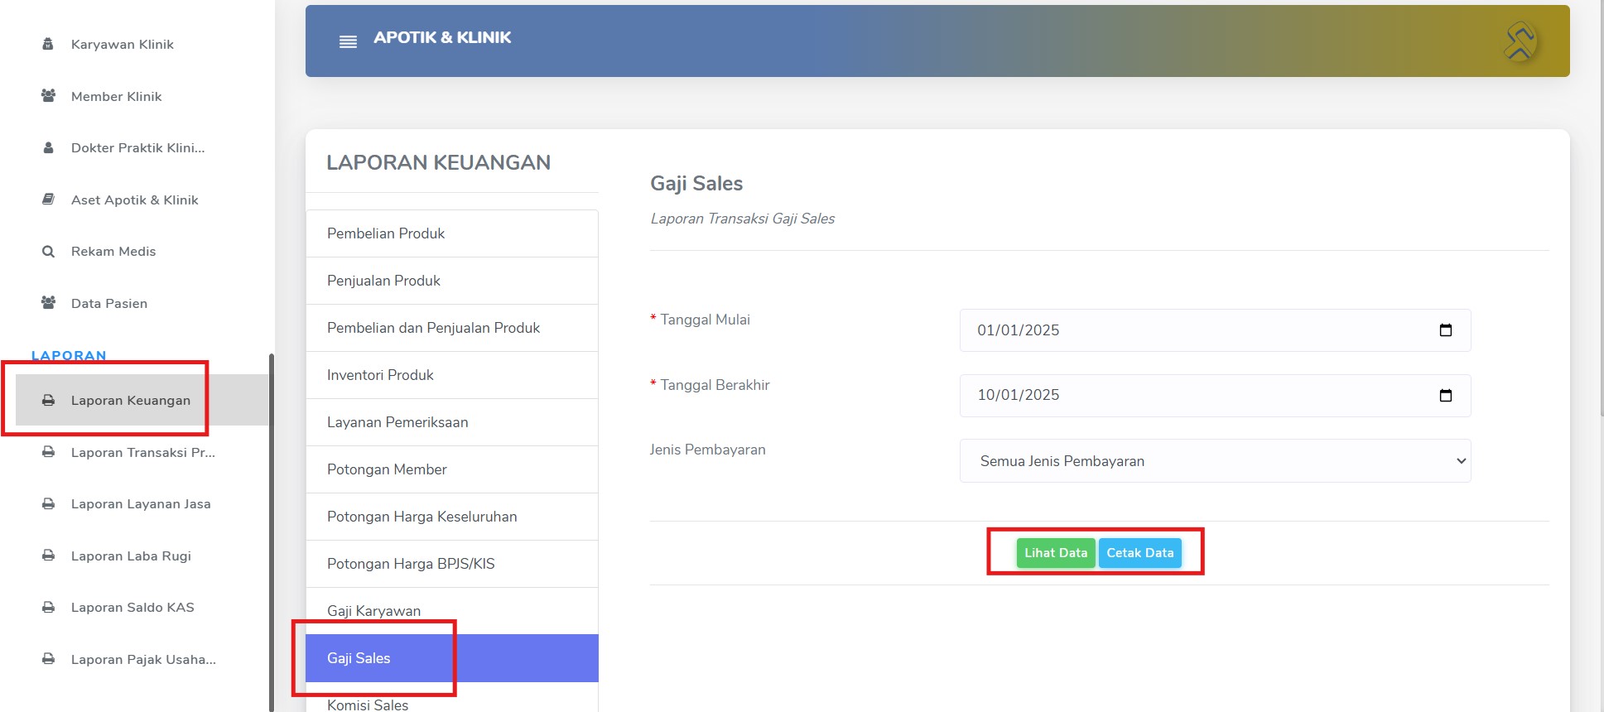Click the Laporan Saldo KAS printer icon
The height and width of the screenshot is (712, 1604).
coord(48,607)
